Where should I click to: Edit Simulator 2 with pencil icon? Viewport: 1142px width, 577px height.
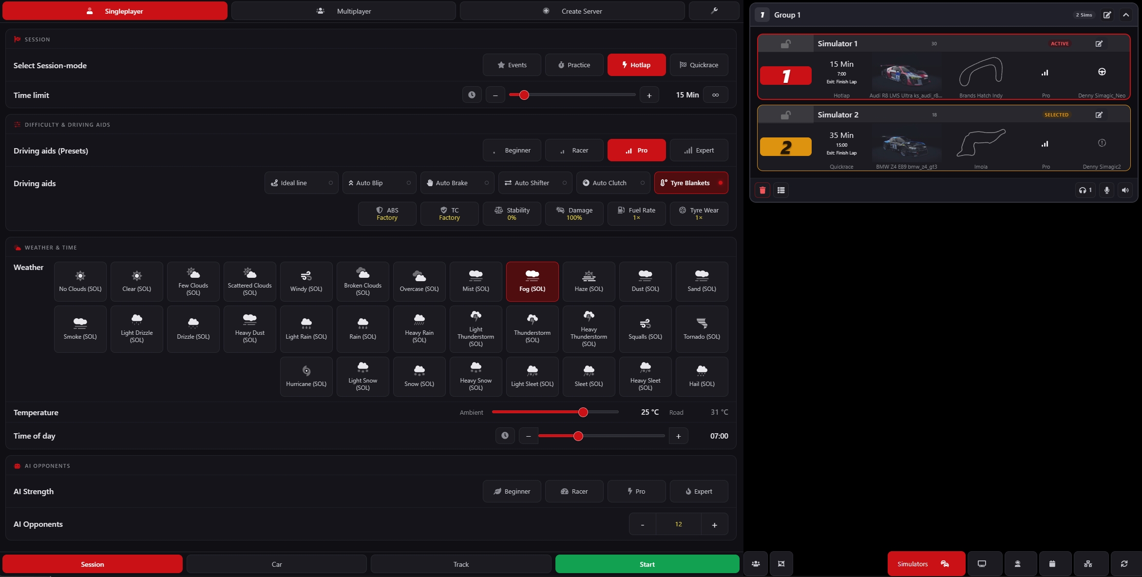[1099, 115]
